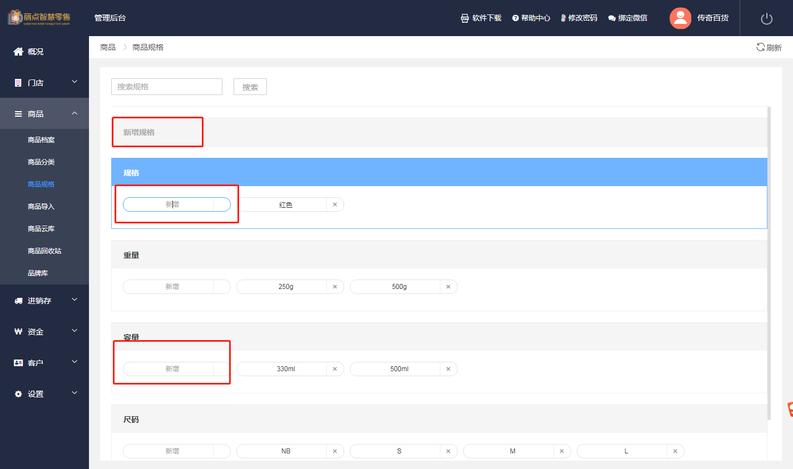Viewport: 793px width, 469px height.
Task: Click the 进销存 truck icon
Action: click(x=18, y=301)
